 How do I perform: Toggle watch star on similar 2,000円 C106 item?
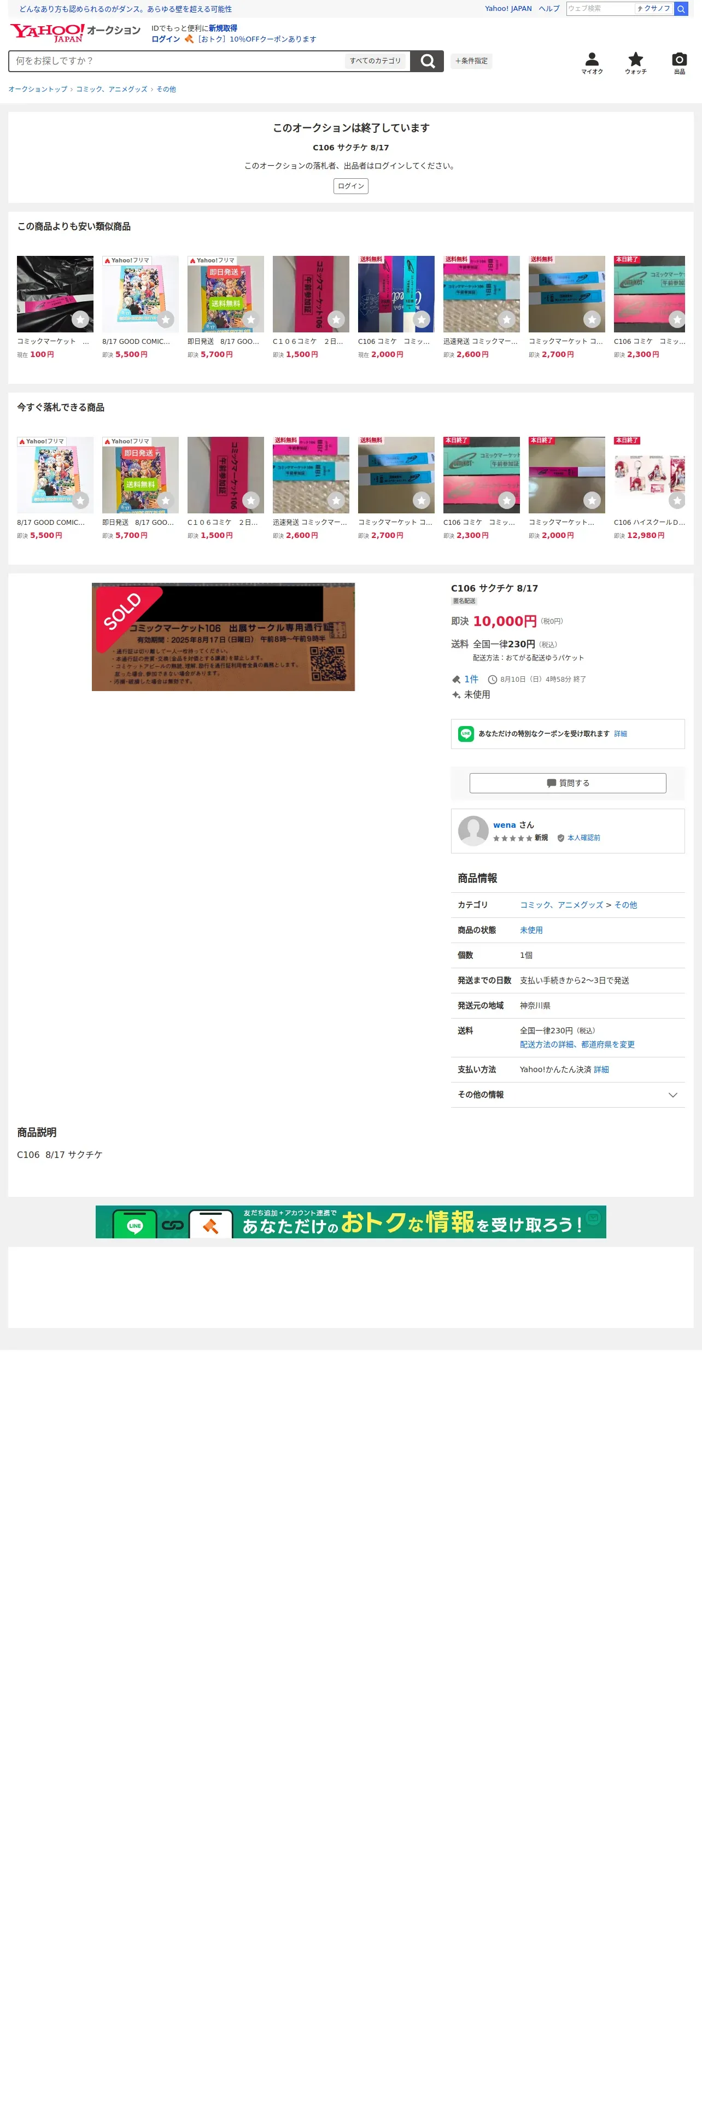tap(421, 320)
